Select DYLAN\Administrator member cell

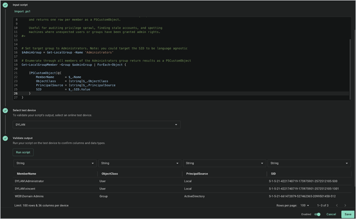(x=30, y=181)
